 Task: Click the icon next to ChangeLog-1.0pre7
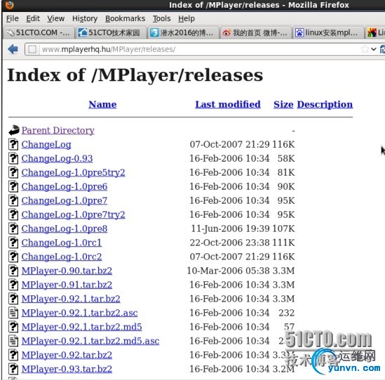(13, 200)
